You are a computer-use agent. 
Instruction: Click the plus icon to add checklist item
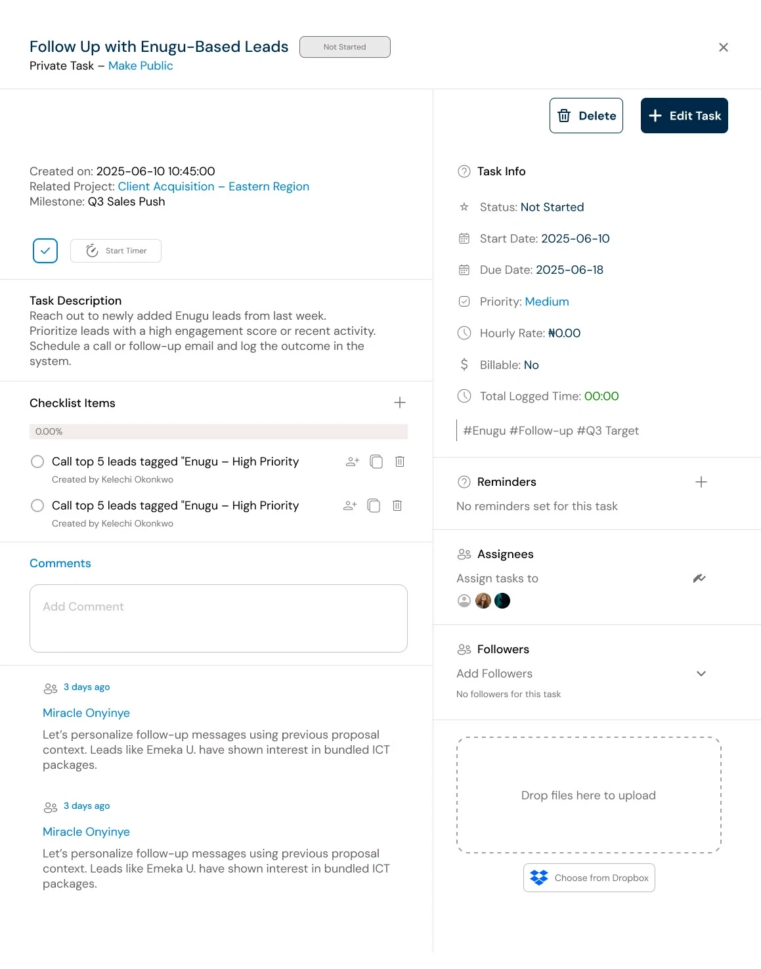[399, 402]
